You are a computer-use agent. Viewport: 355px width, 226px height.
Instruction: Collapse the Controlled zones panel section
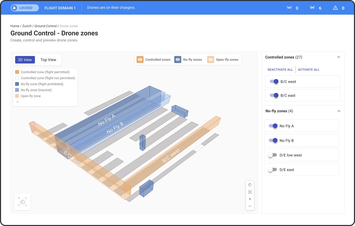pyautogui.click(x=339, y=57)
